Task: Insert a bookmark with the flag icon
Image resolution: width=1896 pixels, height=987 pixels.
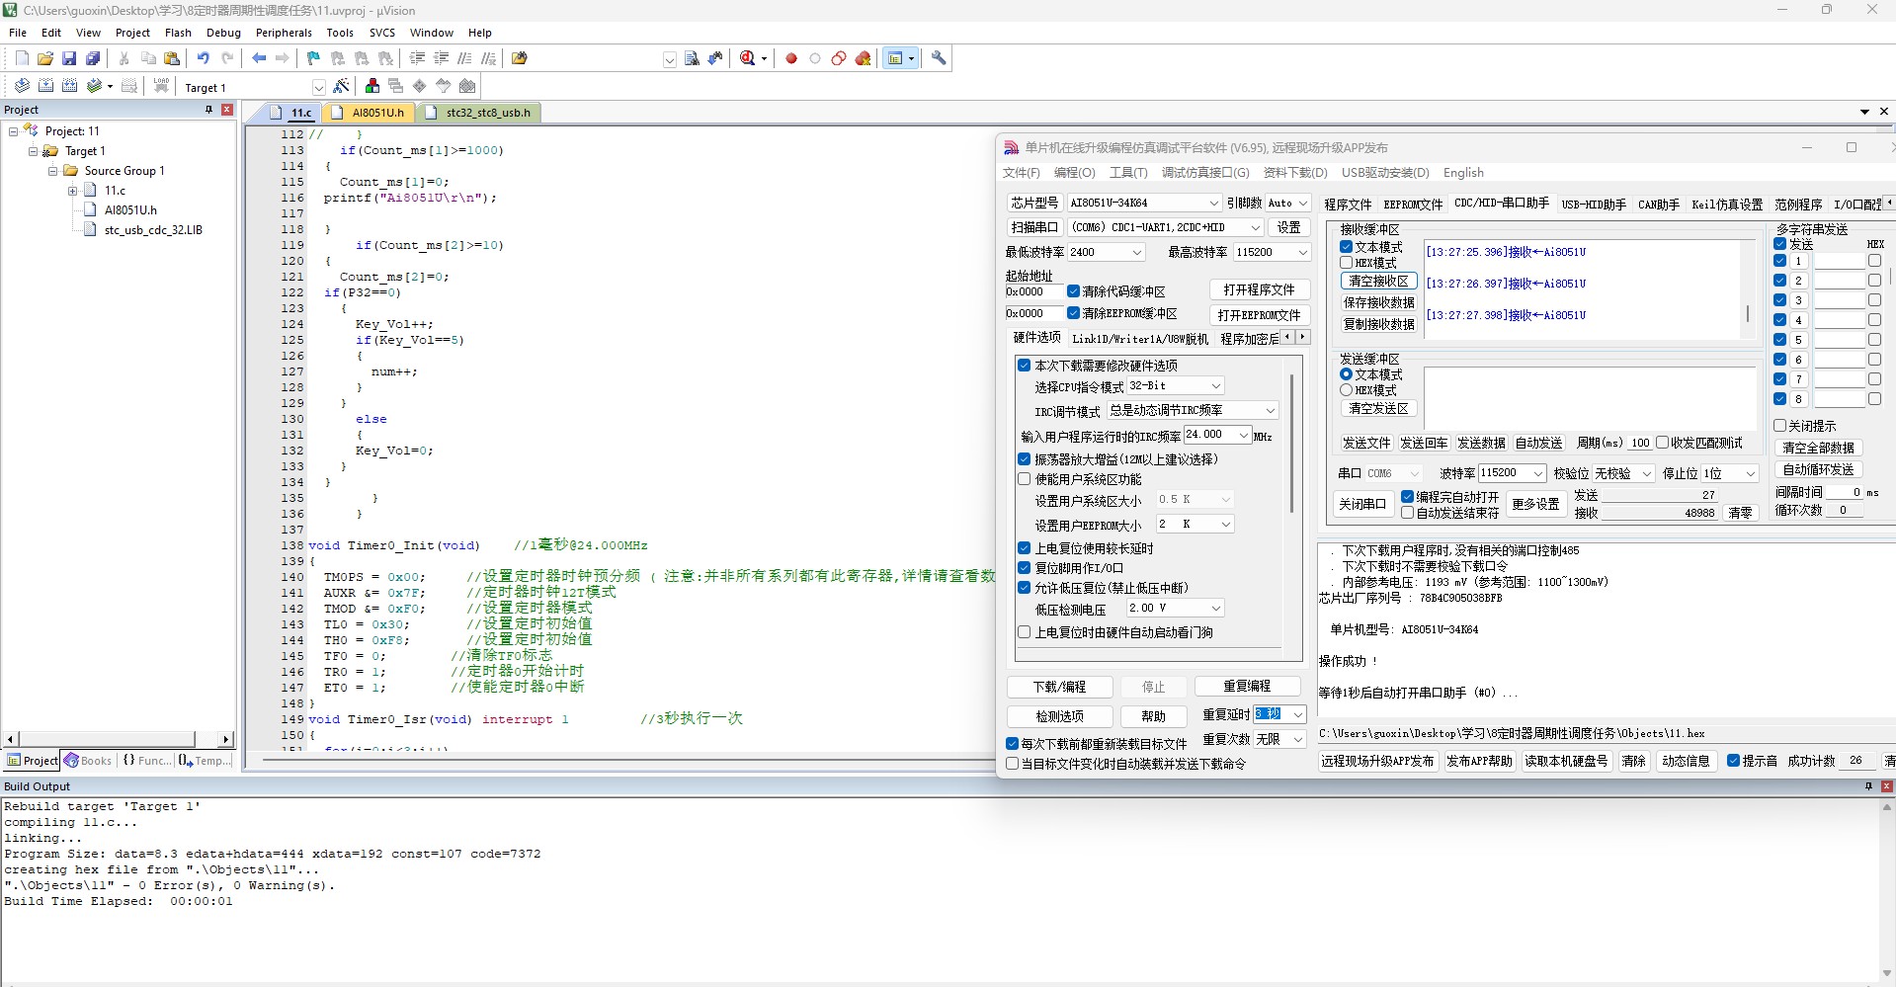Action: click(313, 58)
